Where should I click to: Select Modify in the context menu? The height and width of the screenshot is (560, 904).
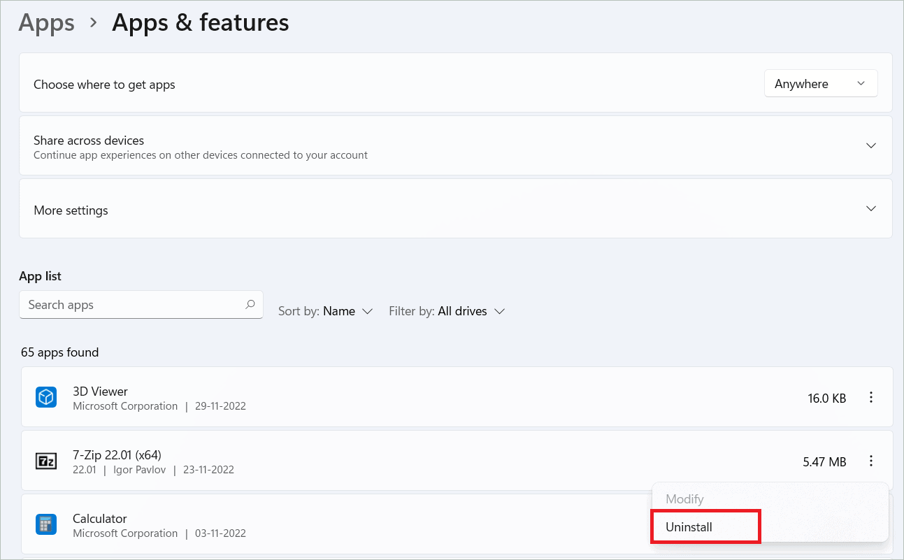click(684, 499)
